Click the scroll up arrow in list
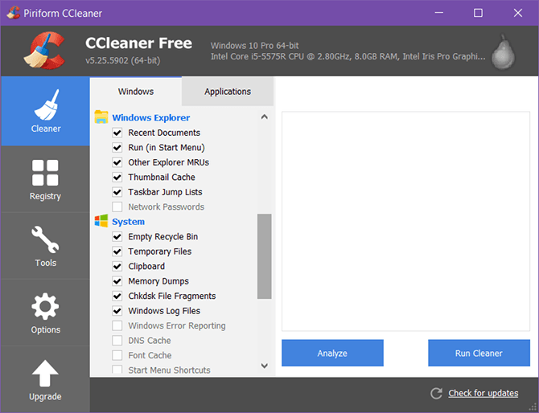The image size is (539, 413). tap(265, 117)
